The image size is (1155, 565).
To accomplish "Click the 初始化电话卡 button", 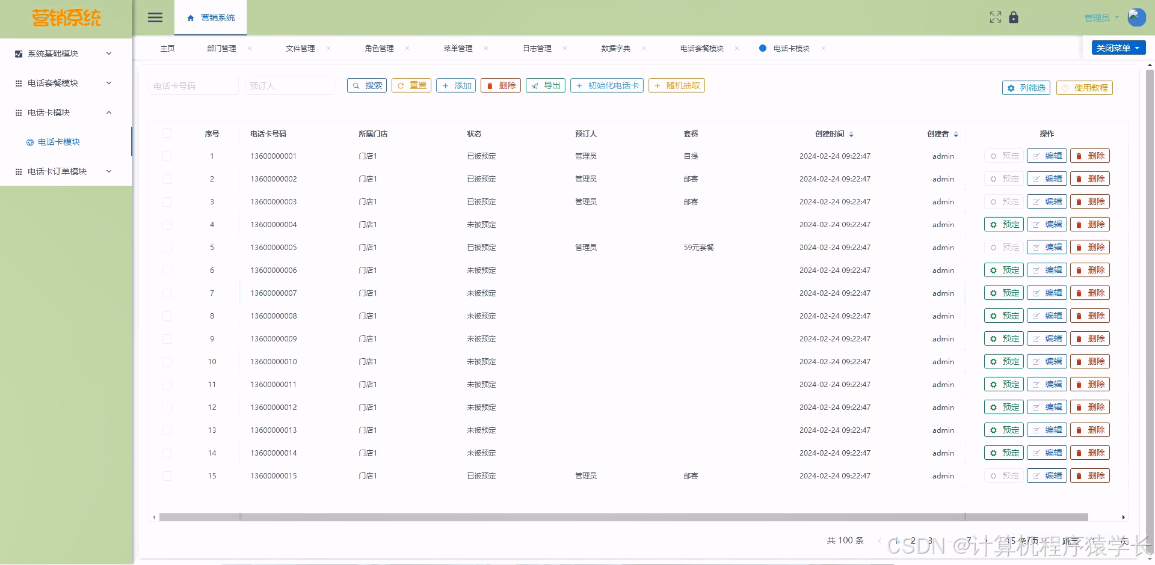I will 607,85.
